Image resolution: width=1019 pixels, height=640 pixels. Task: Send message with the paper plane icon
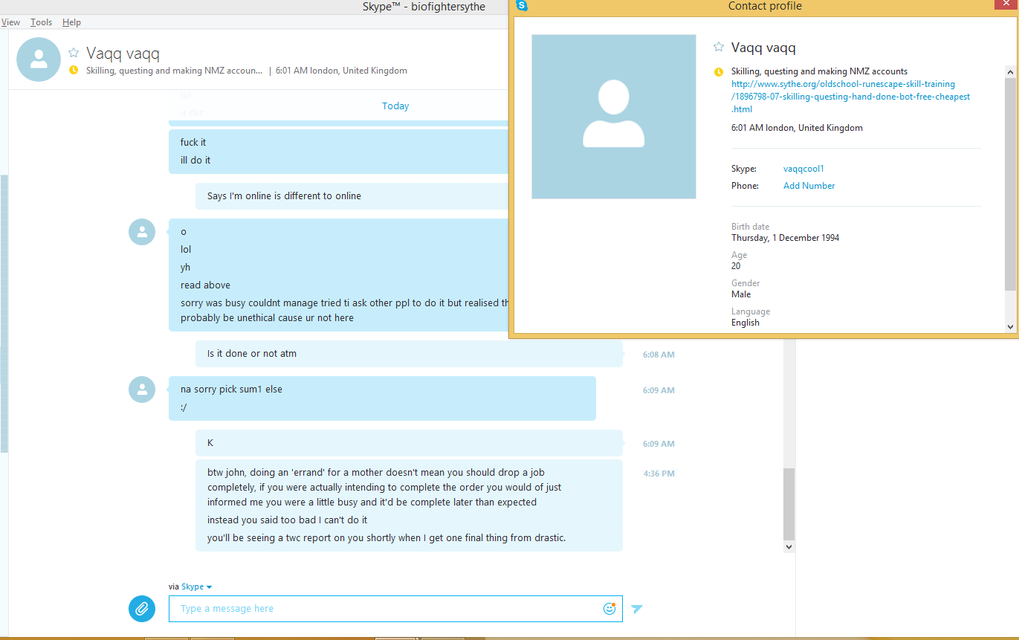(x=637, y=609)
